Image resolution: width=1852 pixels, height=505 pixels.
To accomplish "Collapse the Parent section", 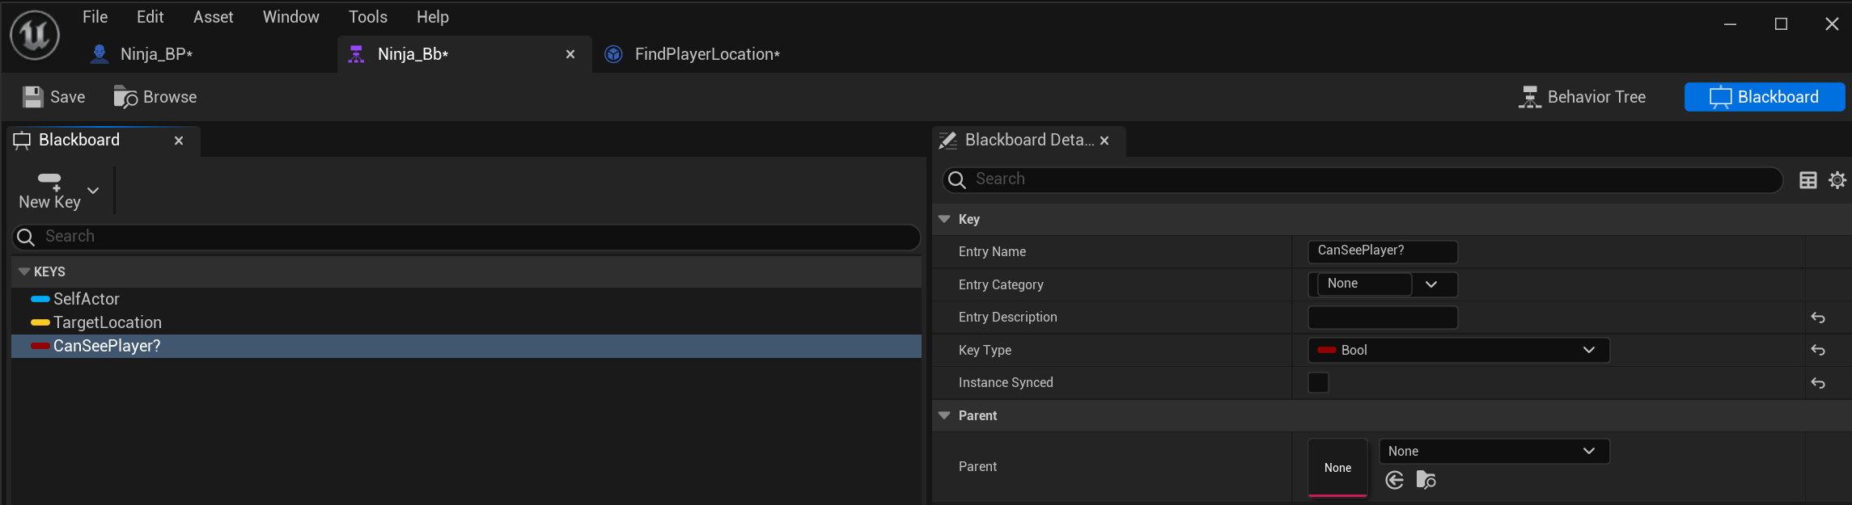I will pos(944,415).
